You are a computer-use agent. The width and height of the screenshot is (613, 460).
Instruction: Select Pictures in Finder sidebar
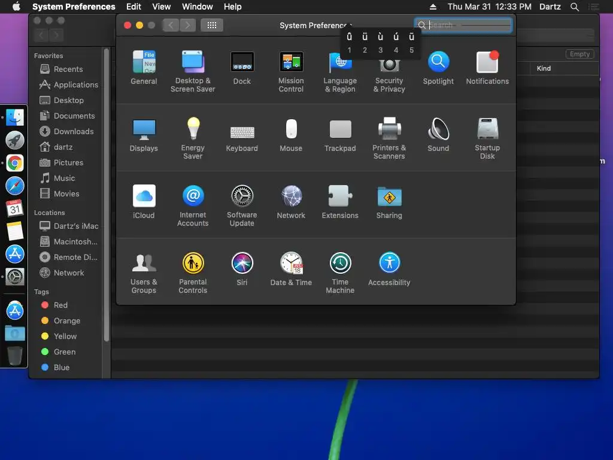pos(62,163)
